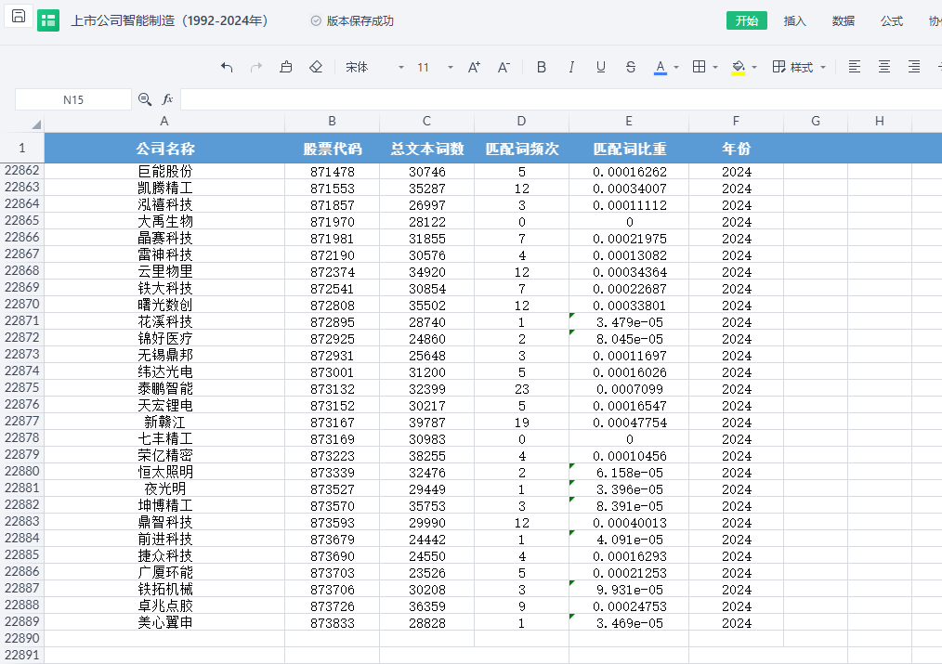Select cell 新赣江
This screenshot has width=942, height=664.
point(164,423)
